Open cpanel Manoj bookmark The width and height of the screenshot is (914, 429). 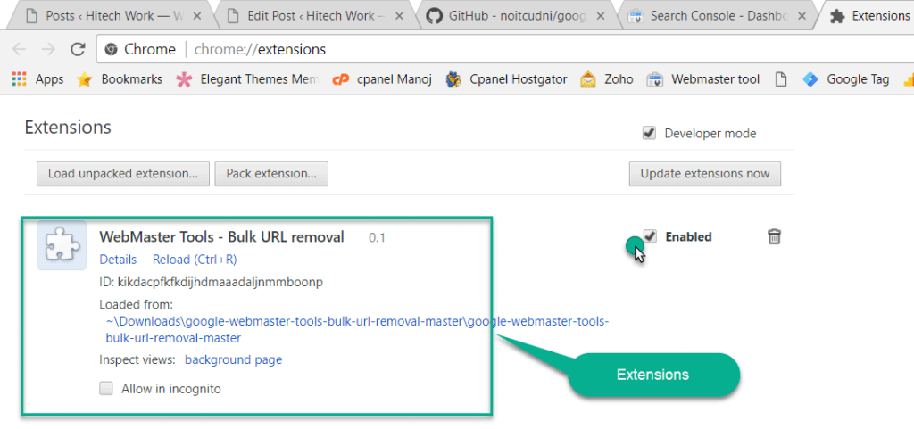click(x=382, y=79)
